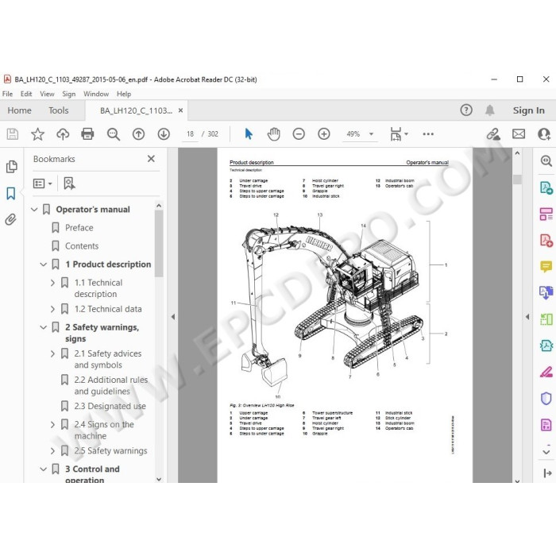The height and width of the screenshot is (556, 556).
Task: Open the Sign menu
Action: point(69,94)
